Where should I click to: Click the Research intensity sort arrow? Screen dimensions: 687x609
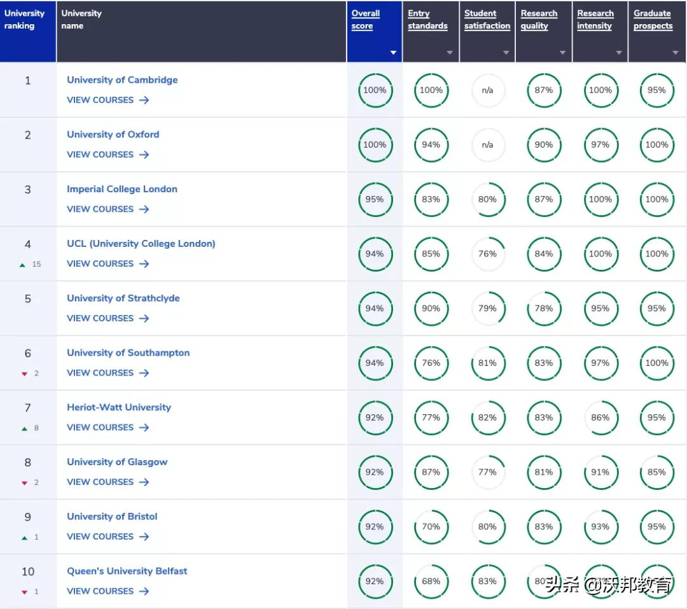pyautogui.click(x=619, y=53)
